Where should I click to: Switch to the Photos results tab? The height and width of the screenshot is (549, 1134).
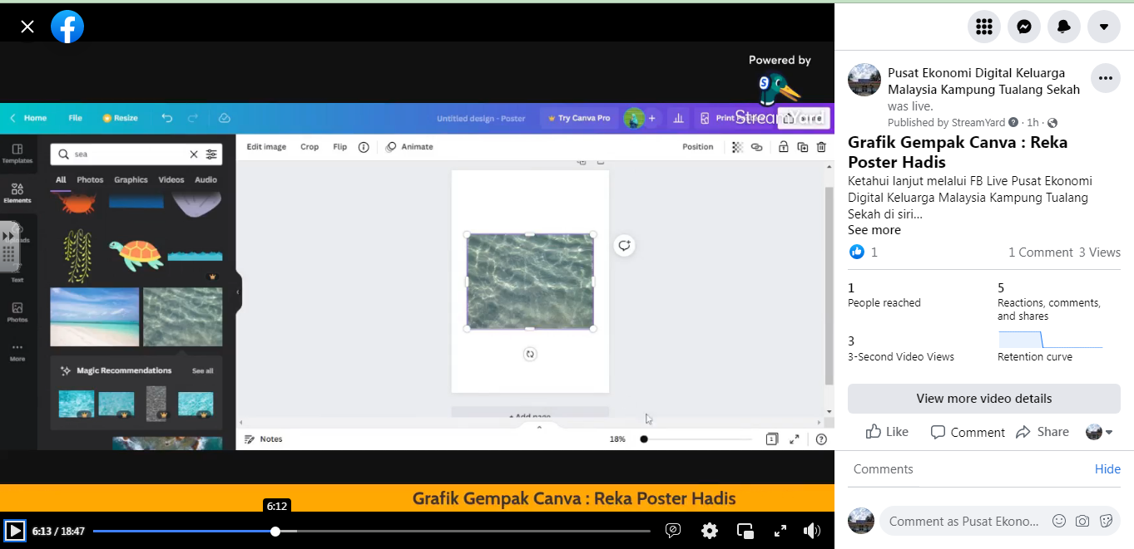point(90,179)
